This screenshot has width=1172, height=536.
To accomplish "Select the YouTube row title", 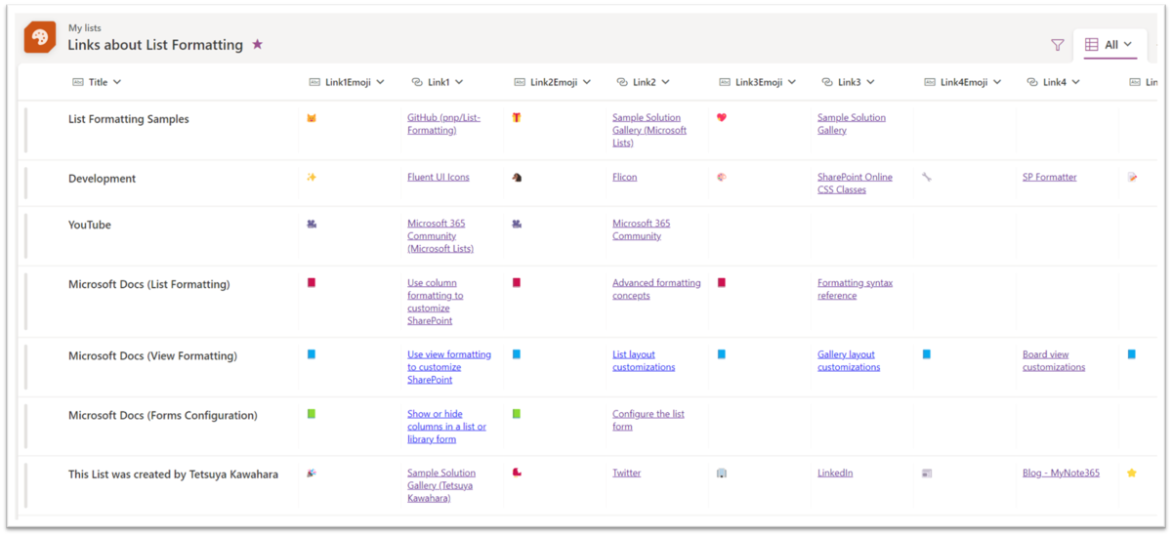I will [x=90, y=225].
